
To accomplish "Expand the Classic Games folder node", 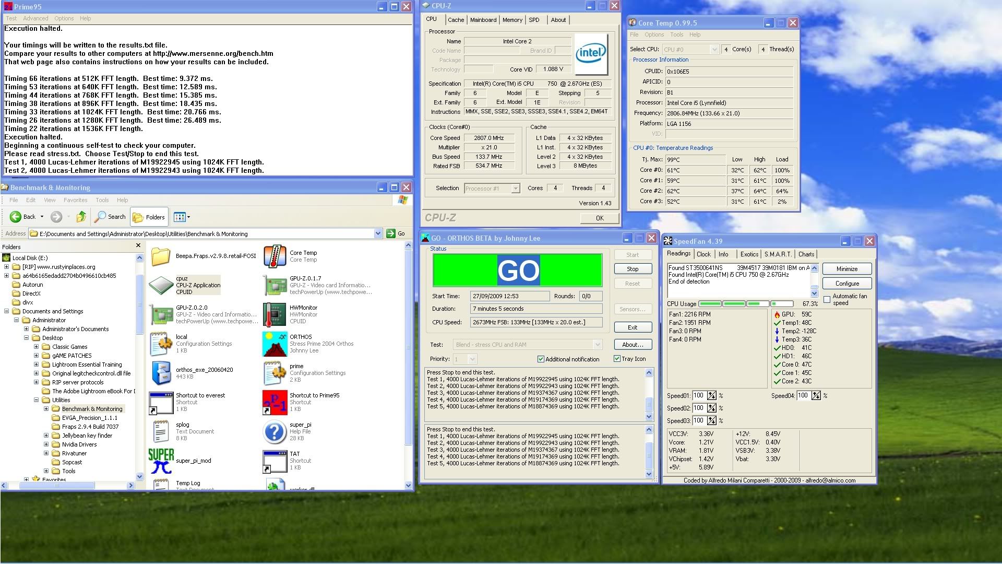I will tap(37, 347).
